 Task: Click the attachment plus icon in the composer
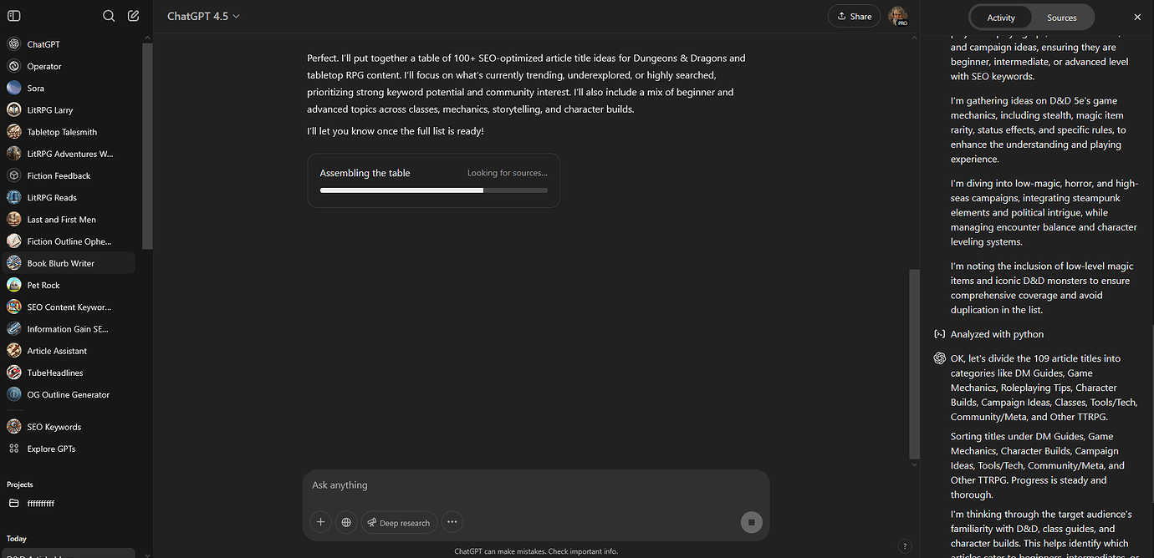click(x=320, y=521)
